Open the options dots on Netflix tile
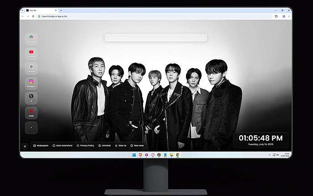The width and height of the screenshot is (313, 196). tap(35, 110)
